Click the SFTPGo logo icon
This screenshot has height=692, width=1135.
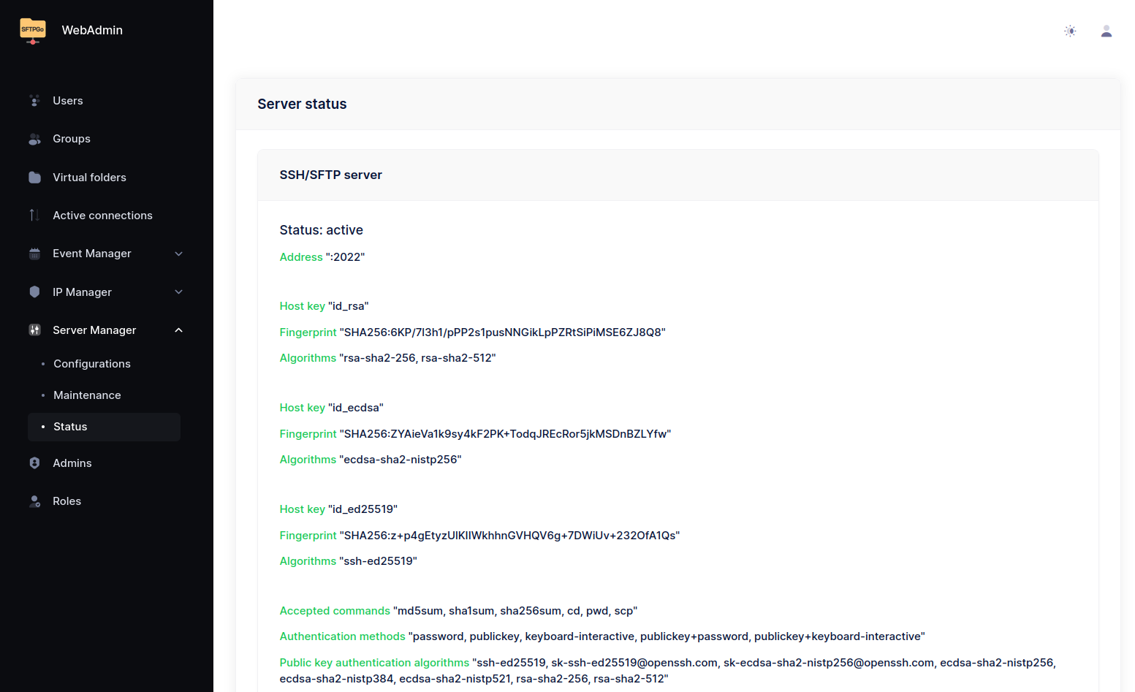point(32,31)
